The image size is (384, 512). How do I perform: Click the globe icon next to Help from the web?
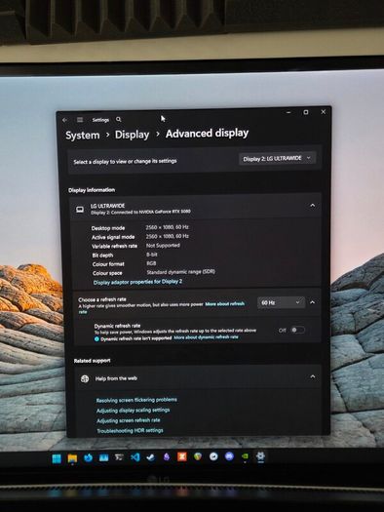pyautogui.click(x=85, y=378)
